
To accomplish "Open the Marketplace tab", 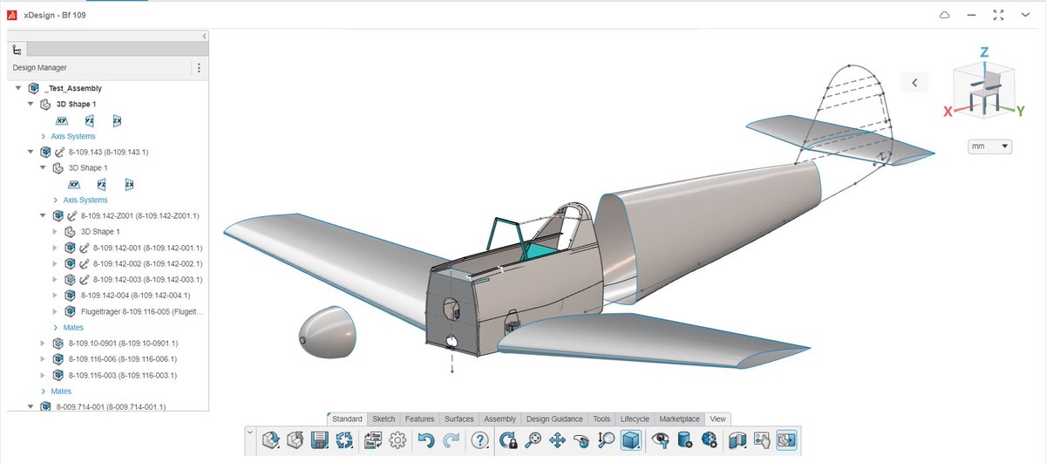I will 679,419.
